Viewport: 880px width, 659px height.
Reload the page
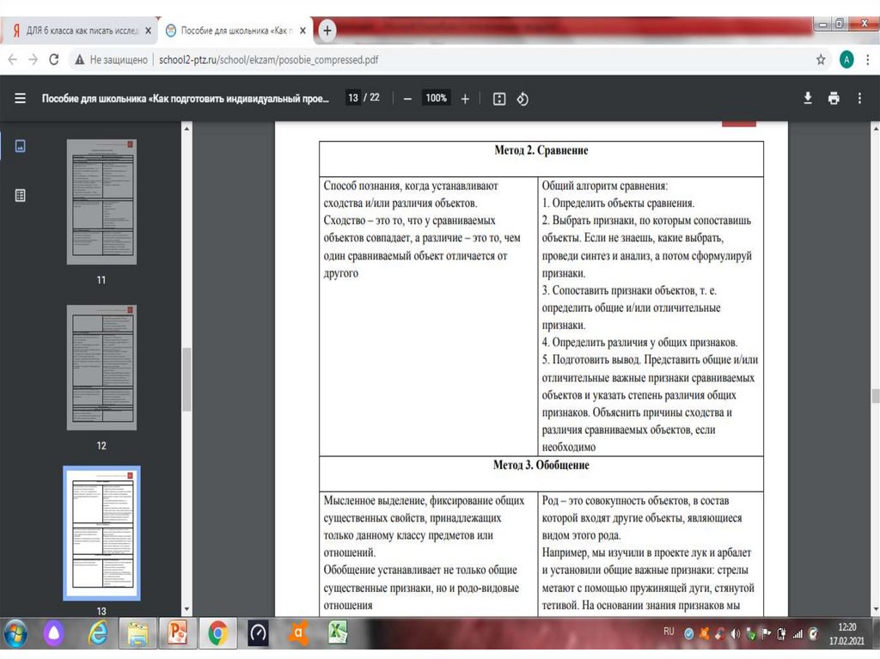tap(53, 59)
